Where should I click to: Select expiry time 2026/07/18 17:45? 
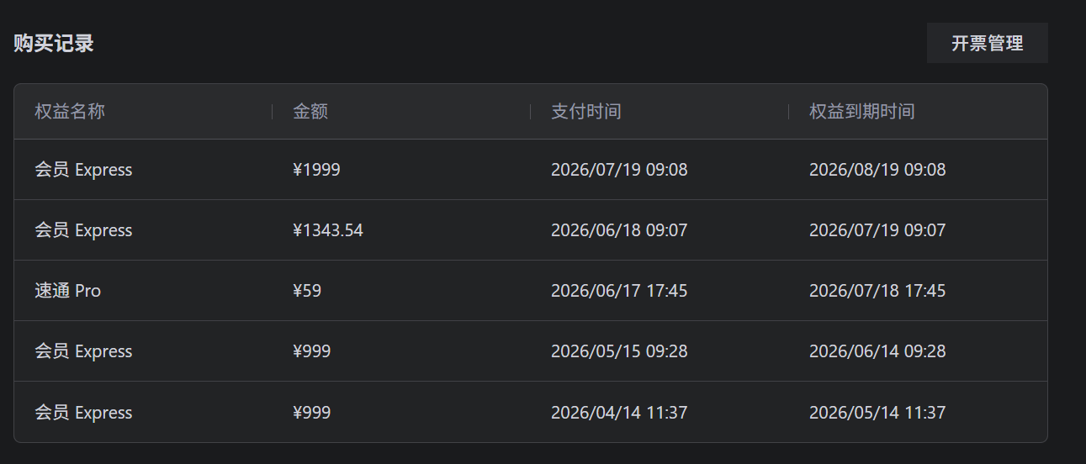tap(877, 291)
